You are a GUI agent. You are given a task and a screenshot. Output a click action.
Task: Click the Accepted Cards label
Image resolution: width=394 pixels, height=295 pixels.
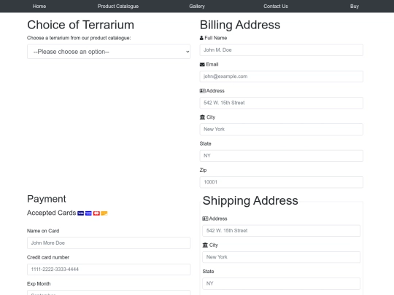52,213
